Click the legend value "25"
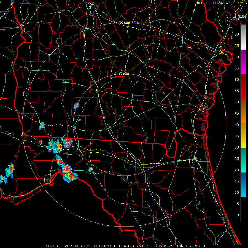Viewport: 248px width, 248px height. click(237, 158)
